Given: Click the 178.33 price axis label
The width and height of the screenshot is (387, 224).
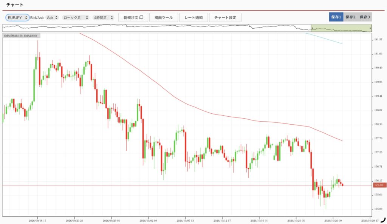Looking at the screenshot, I should pyautogui.click(x=378, y=124).
